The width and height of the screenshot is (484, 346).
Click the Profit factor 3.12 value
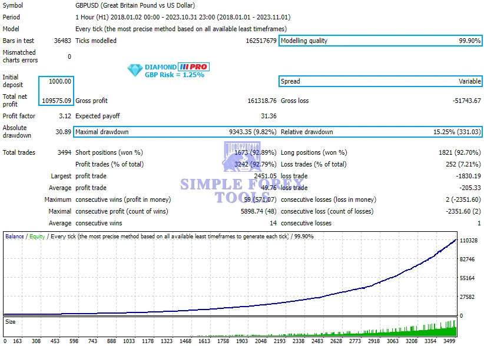(x=65, y=116)
